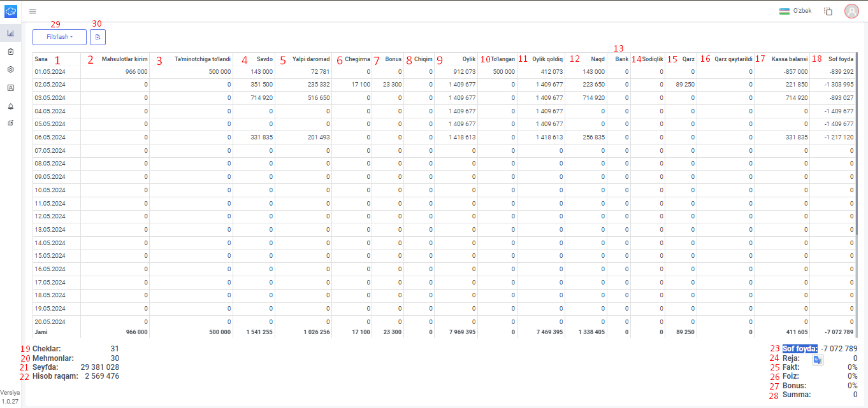Click the -1 217 120 Sof foyda cell
This screenshot has width=868, height=408.
[839, 137]
